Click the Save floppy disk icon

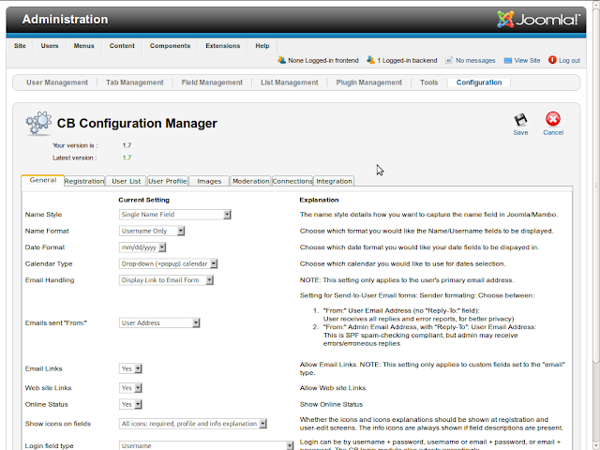point(520,120)
